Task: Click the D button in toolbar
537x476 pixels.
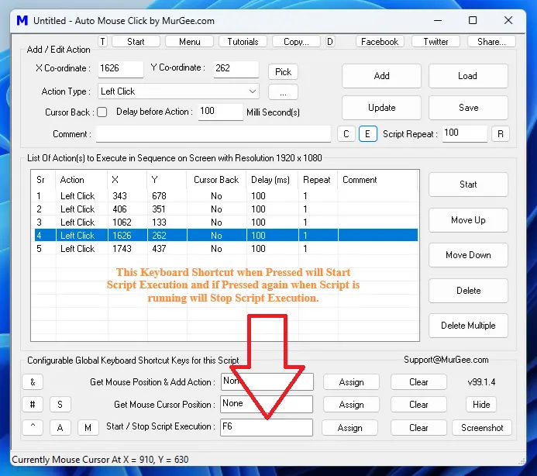Action: (x=330, y=42)
